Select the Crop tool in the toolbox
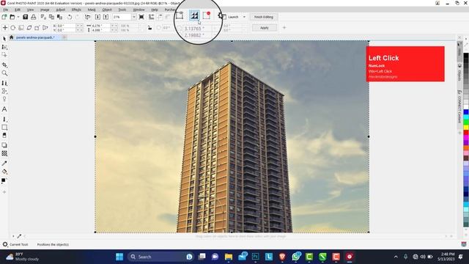The width and height of the screenshot is (469, 264). coord(4,65)
